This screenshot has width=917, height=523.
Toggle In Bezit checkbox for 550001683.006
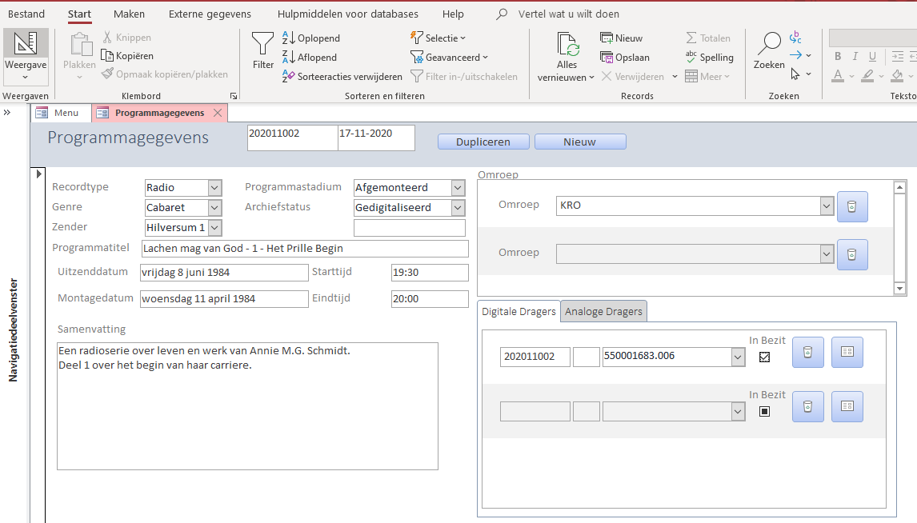click(764, 357)
